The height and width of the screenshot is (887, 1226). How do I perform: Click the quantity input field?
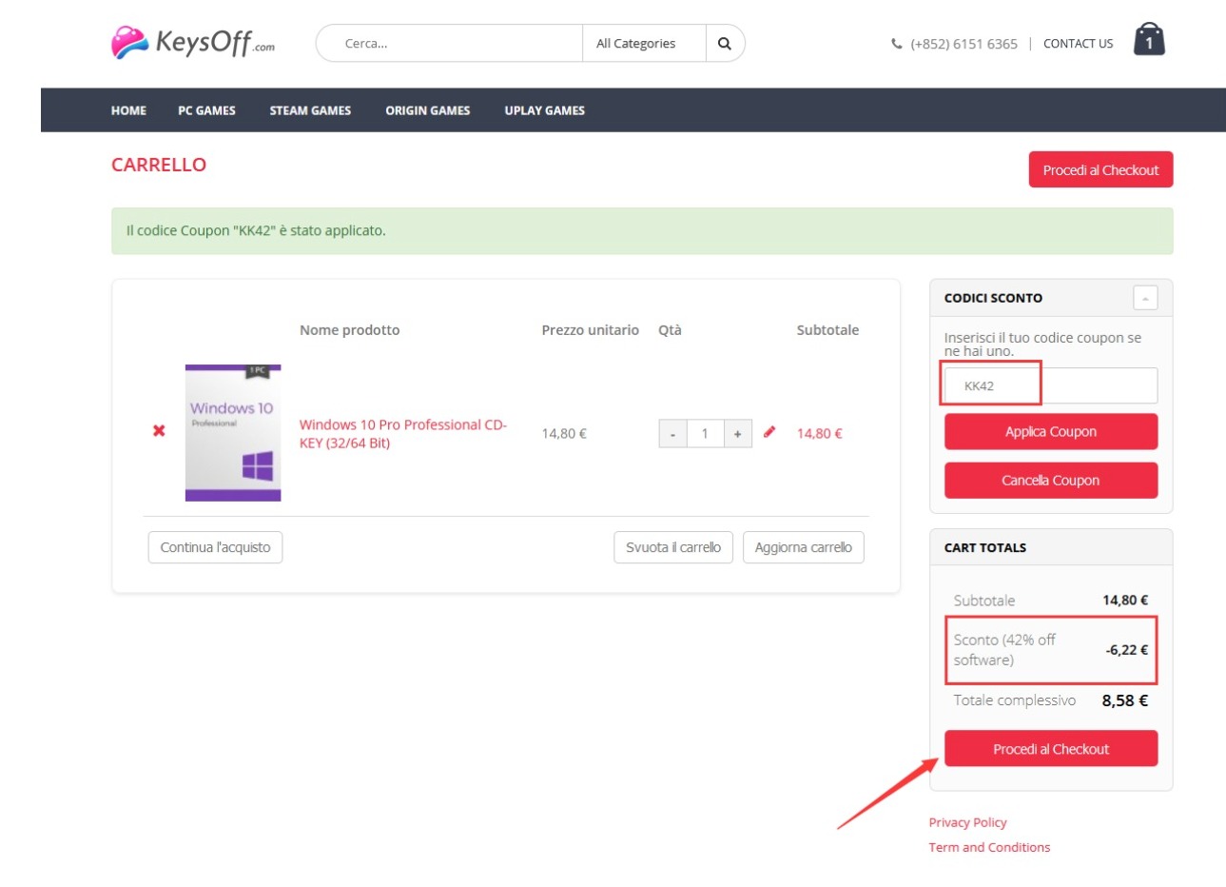pyautogui.click(x=705, y=434)
